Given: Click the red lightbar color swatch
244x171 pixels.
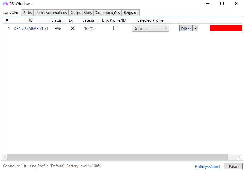Looking at the screenshot, I should 226,28.
